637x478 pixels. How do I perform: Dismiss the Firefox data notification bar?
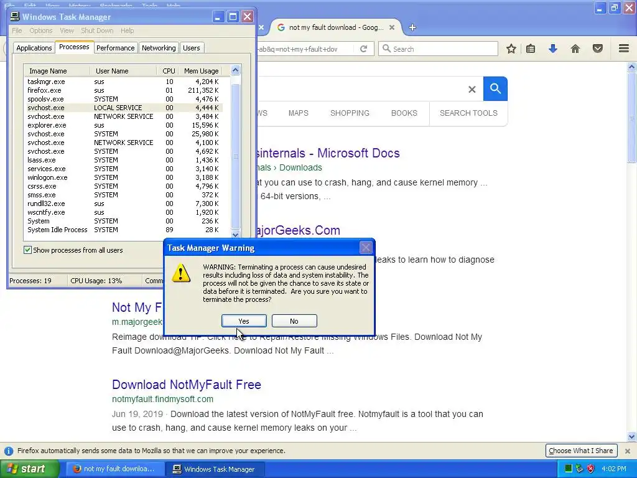[x=628, y=451]
